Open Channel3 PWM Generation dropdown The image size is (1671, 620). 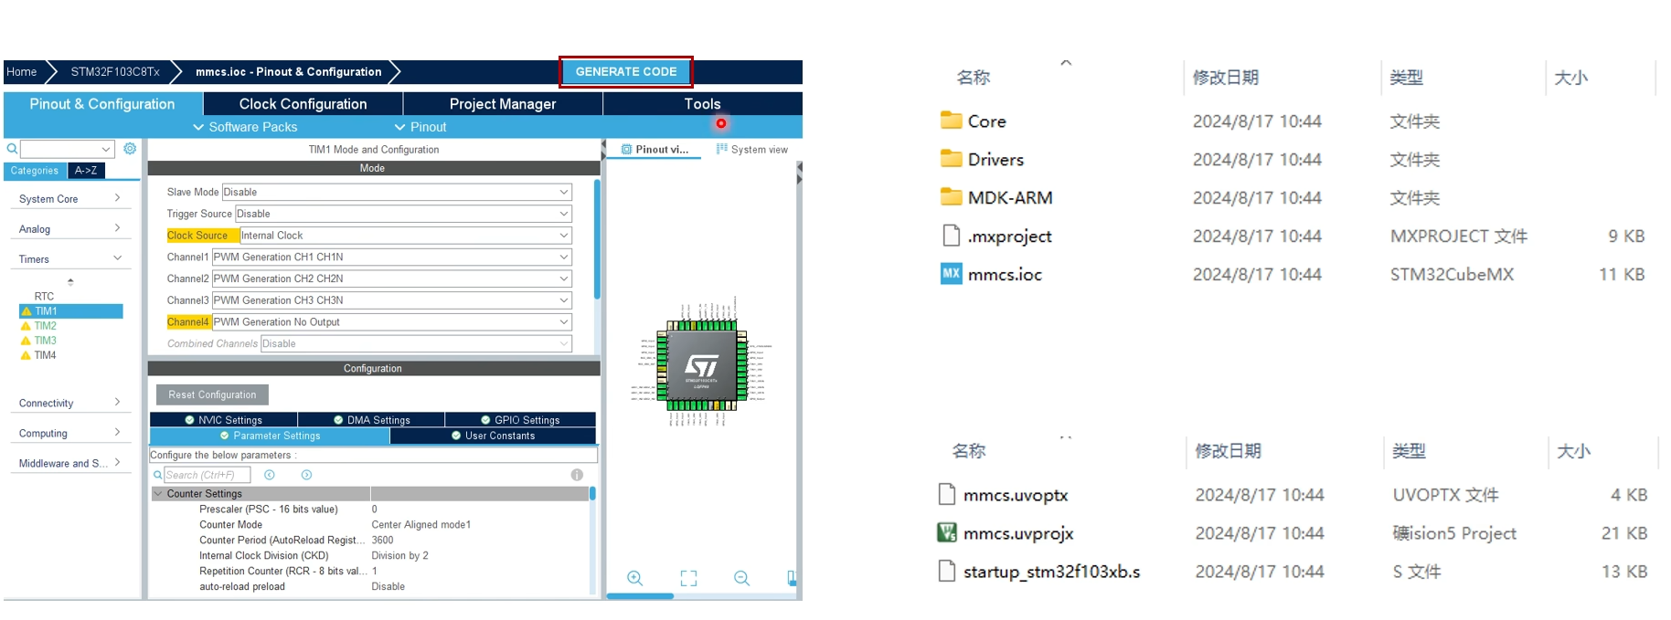392,300
